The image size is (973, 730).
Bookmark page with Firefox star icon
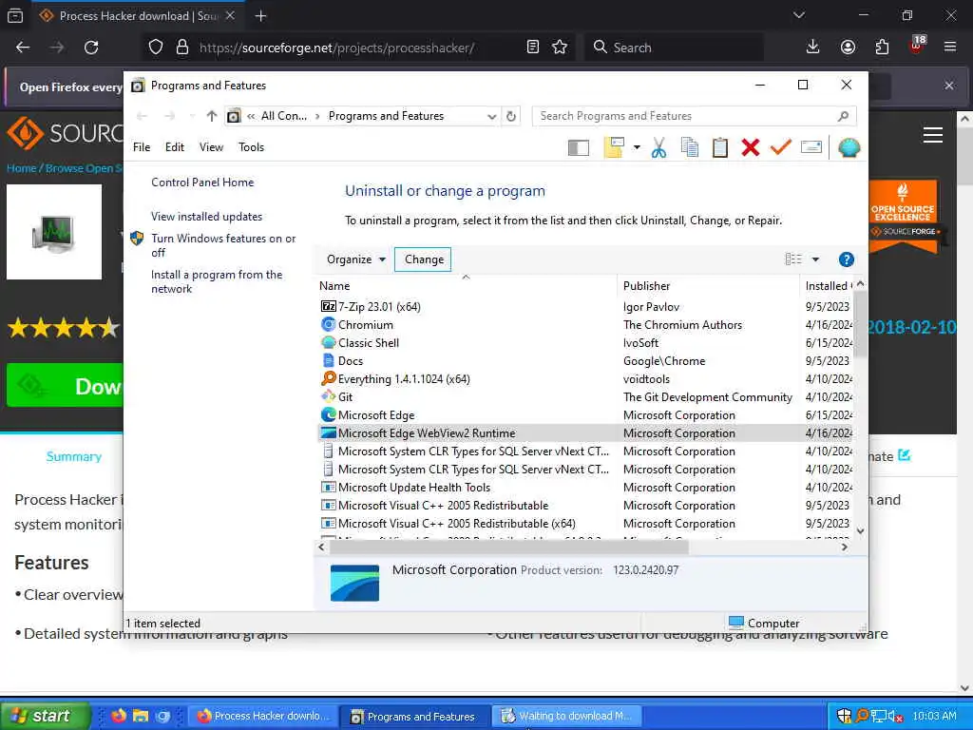coord(560,48)
